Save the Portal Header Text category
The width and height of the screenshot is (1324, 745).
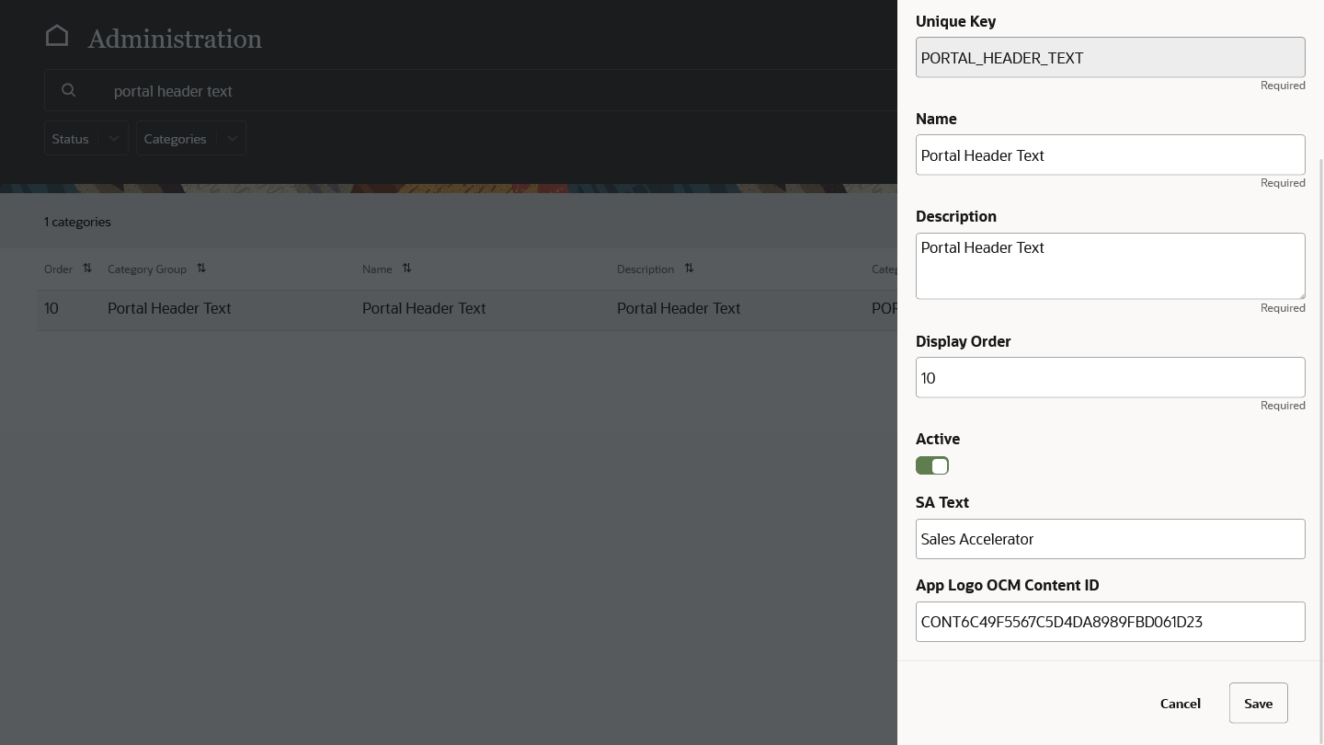(1258, 703)
